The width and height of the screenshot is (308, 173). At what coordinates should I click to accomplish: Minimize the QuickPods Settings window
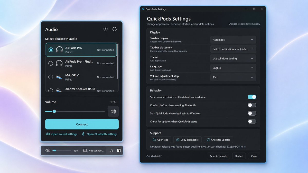[246, 9]
